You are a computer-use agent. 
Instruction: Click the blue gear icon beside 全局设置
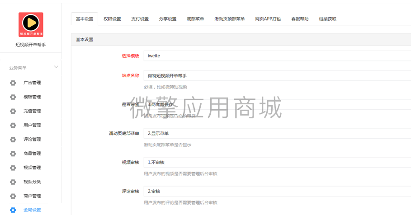[13, 210]
